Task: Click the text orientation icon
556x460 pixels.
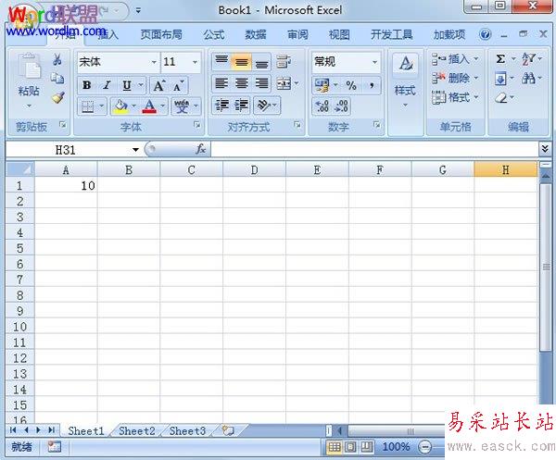Action: pyautogui.click(x=263, y=106)
